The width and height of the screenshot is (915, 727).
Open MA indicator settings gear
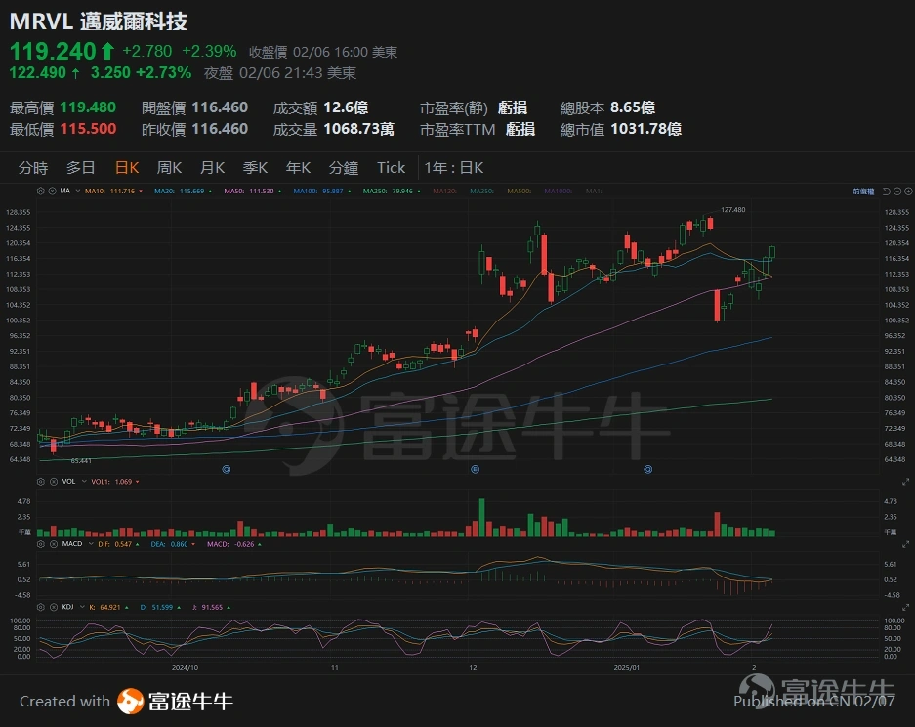pyautogui.click(x=41, y=191)
